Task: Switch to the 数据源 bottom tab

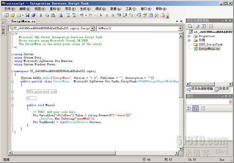Action: 222,89
